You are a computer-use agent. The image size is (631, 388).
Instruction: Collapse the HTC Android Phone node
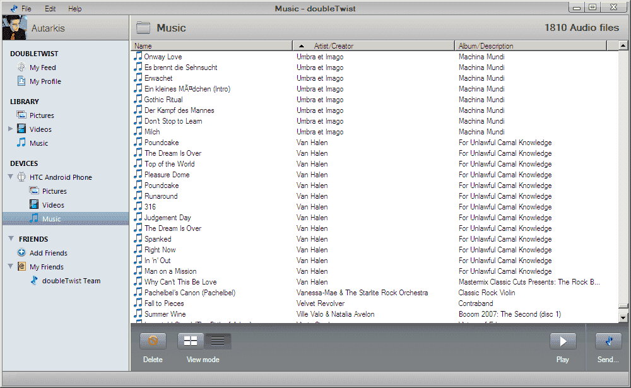pos(11,177)
